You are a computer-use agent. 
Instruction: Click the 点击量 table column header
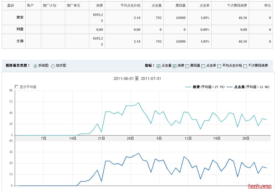[157, 6]
